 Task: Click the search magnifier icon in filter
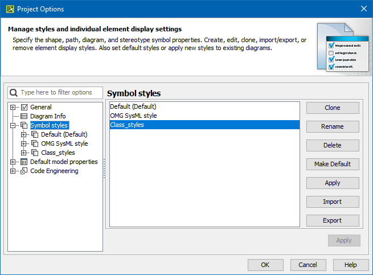click(x=14, y=92)
